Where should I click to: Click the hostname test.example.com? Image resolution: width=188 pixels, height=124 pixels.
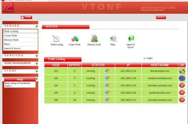point(160,71)
